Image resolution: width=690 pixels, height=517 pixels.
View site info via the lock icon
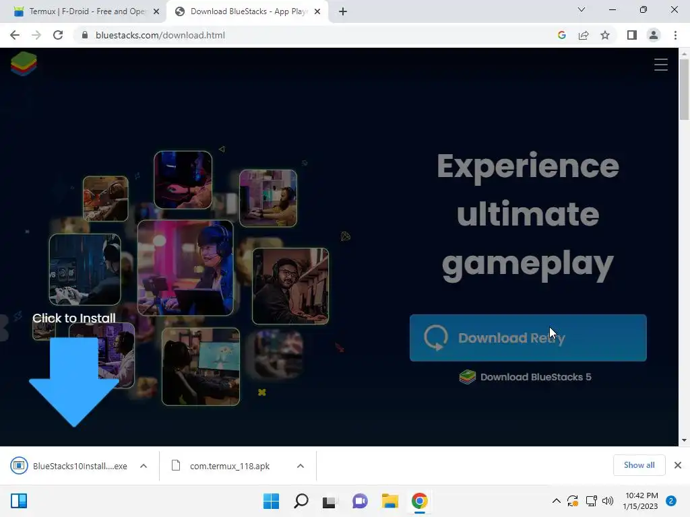[x=85, y=35]
